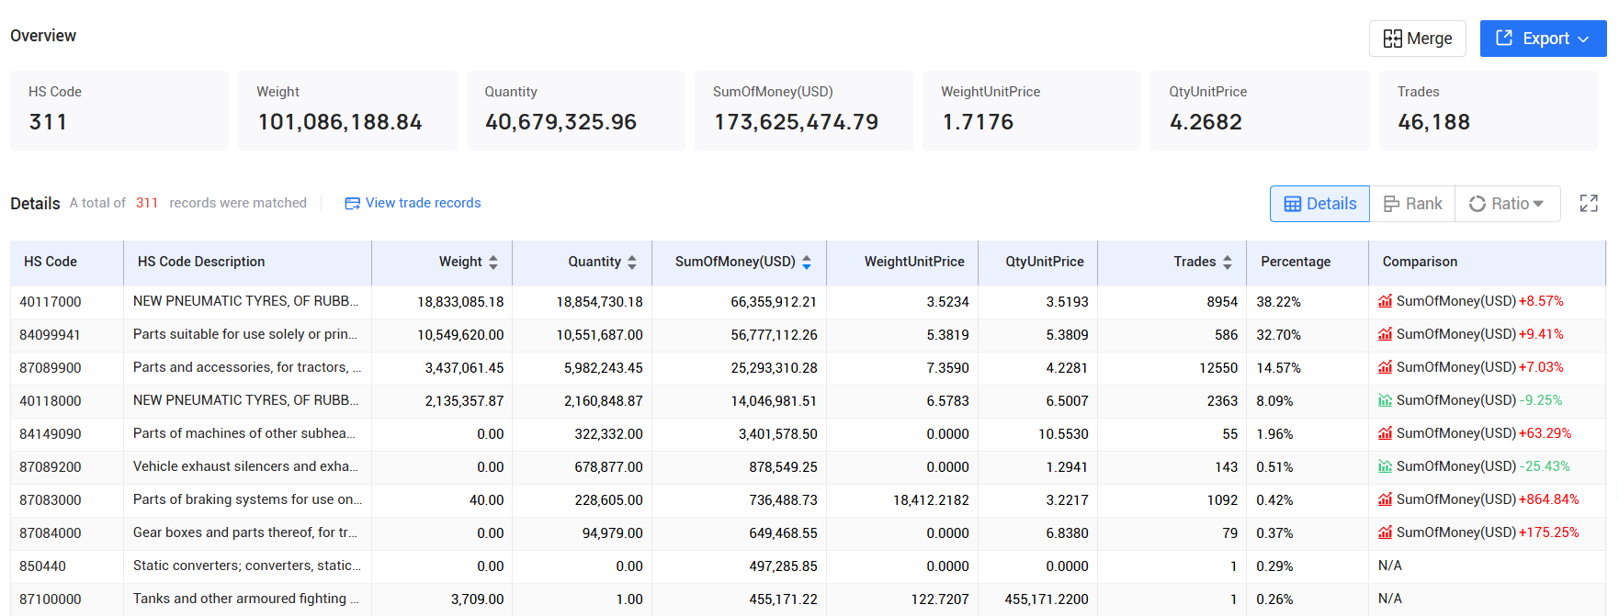Image resolution: width=1619 pixels, height=616 pixels.
Task: Click comparison value +864.84%
Action: click(1549, 499)
